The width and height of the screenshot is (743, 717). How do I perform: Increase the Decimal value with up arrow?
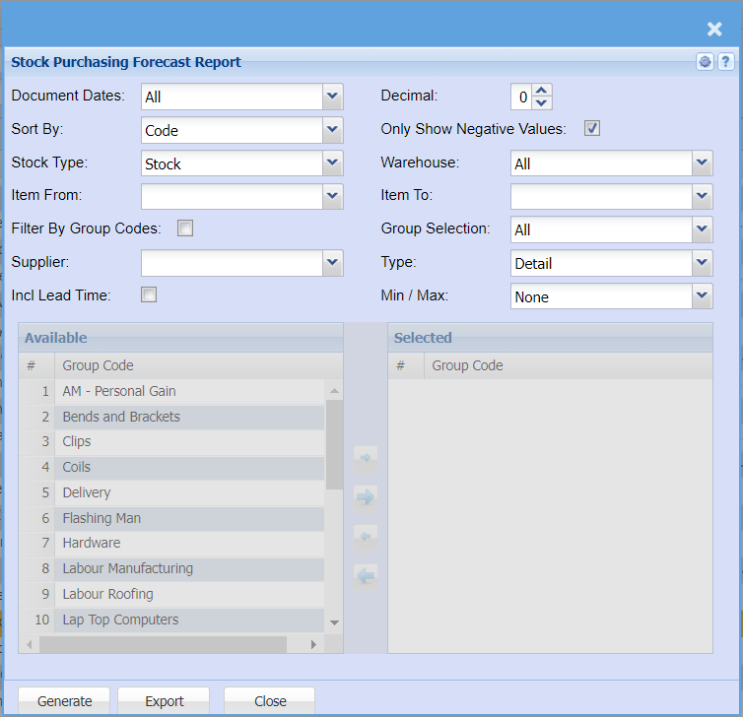point(543,91)
